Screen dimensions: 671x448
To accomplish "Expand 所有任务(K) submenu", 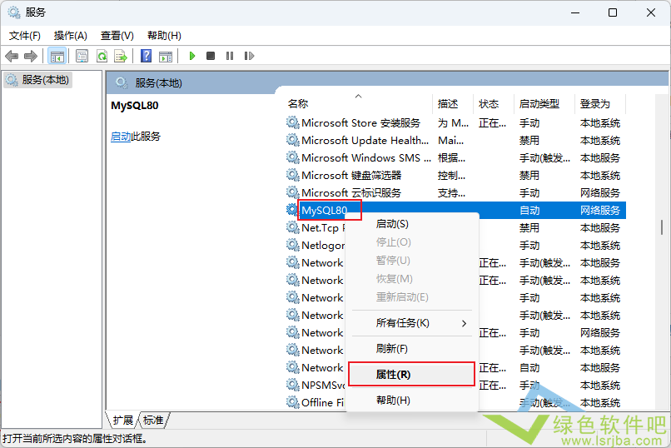I will pos(411,323).
